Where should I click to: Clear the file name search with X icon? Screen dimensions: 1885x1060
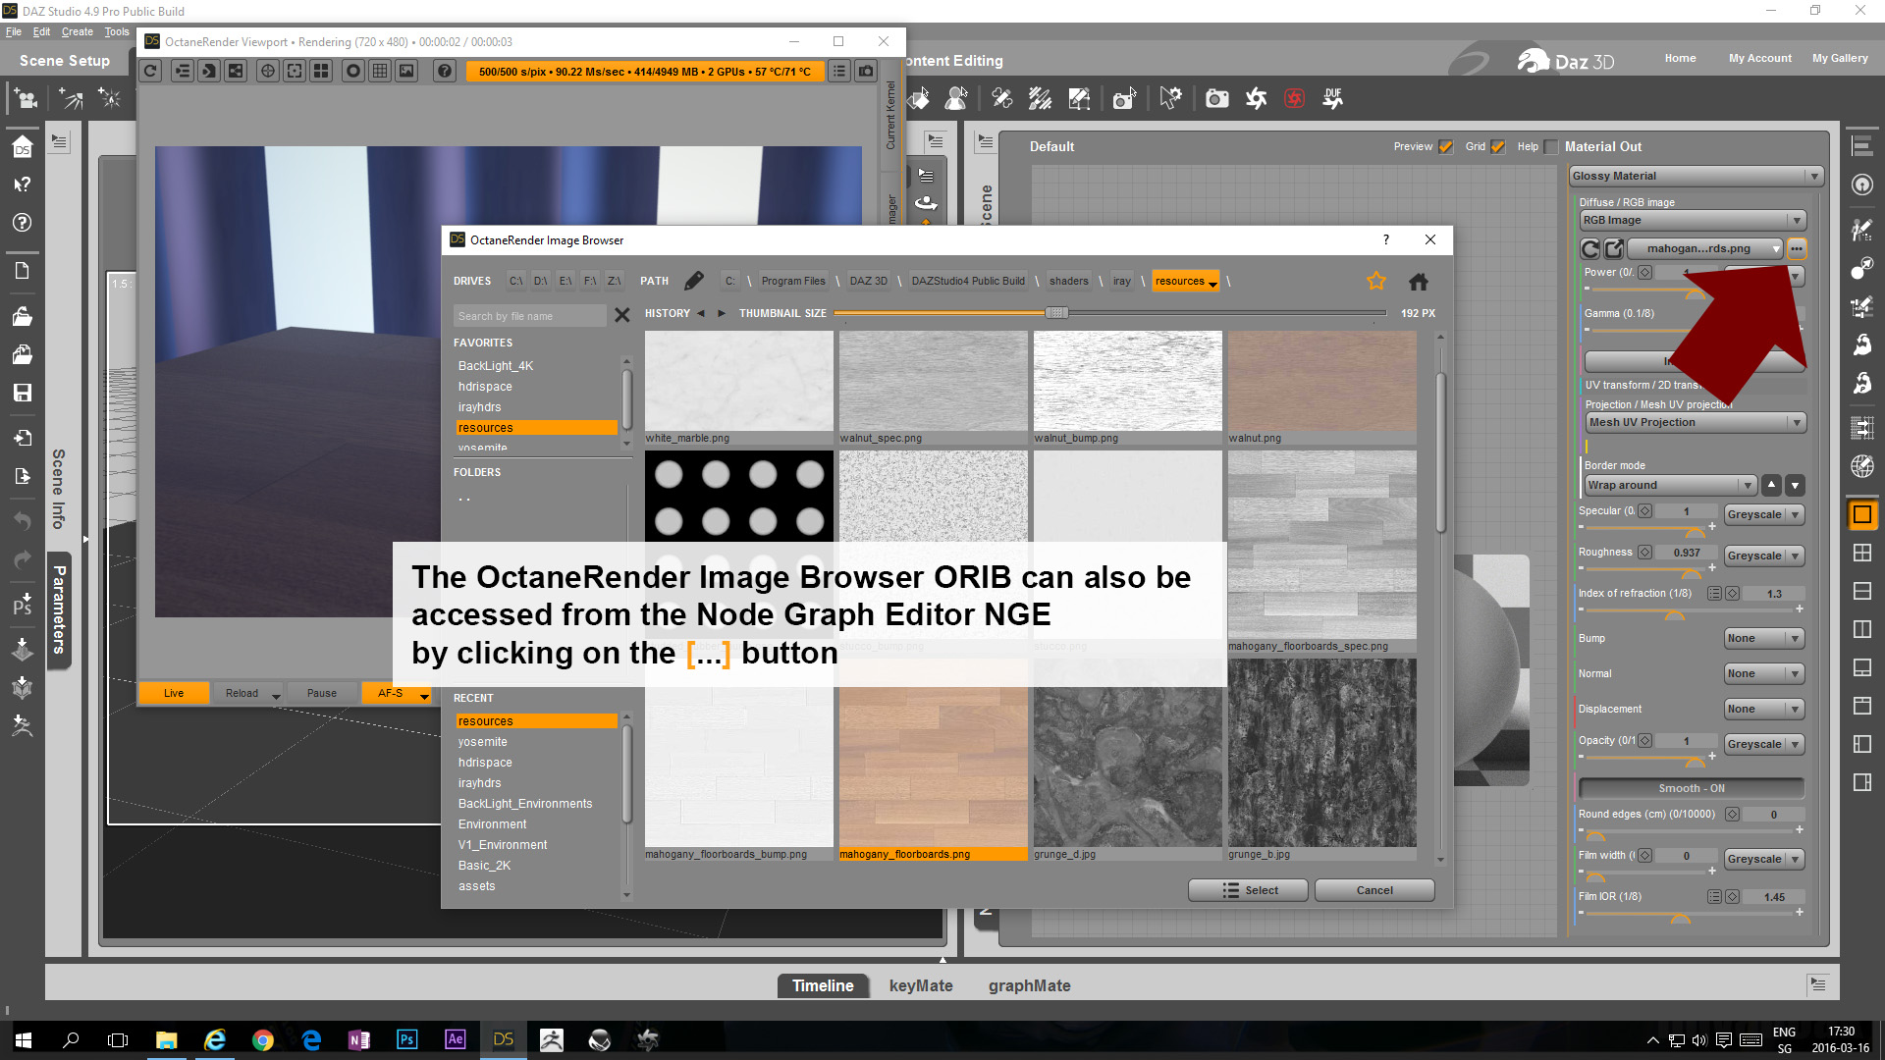(x=621, y=315)
